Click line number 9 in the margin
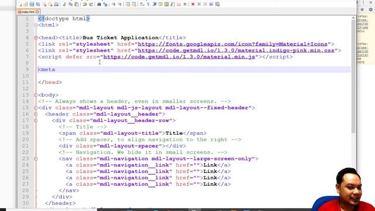The width and height of the screenshot is (375, 211). (x=27, y=70)
